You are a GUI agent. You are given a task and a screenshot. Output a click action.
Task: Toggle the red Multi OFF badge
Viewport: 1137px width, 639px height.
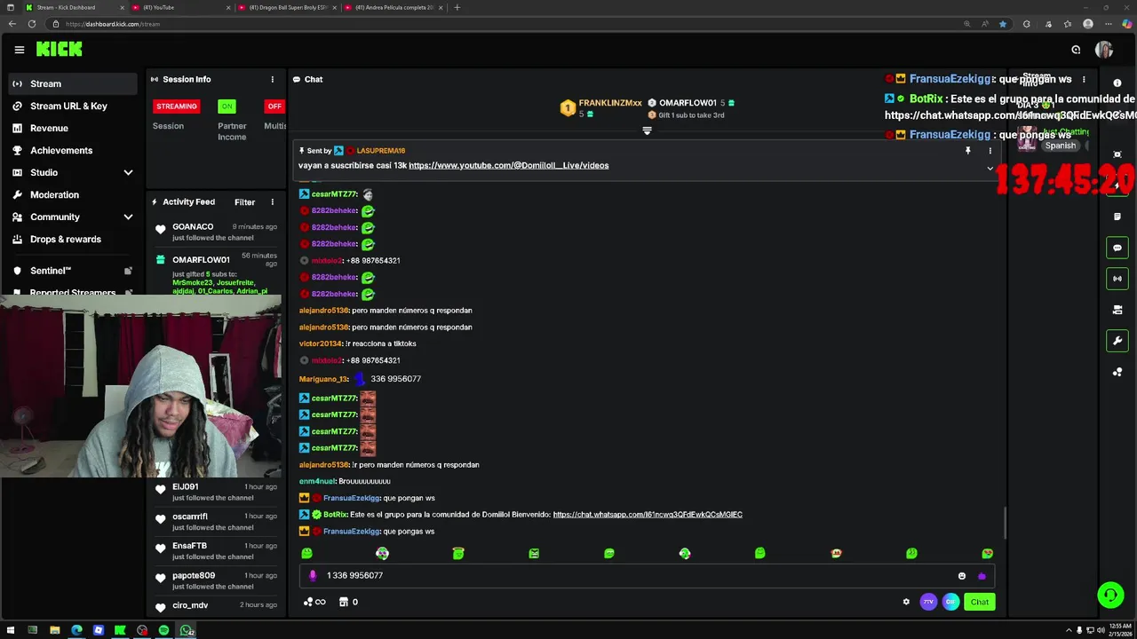pyautogui.click(x=274, y=106)
